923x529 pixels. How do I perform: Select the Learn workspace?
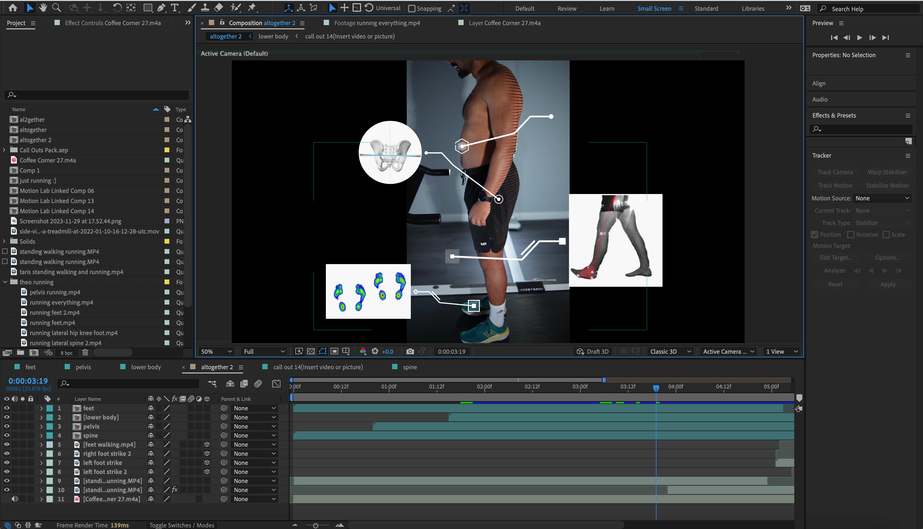(x=607, y=8)
